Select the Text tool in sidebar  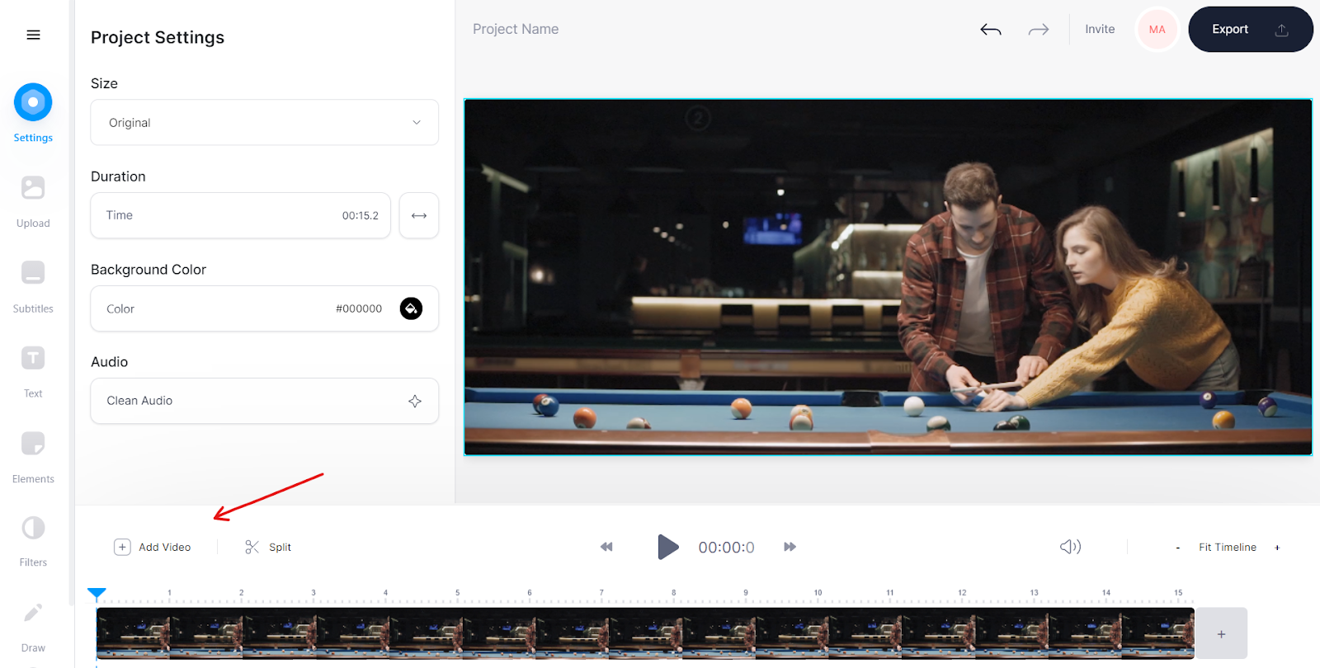[33, 371]
